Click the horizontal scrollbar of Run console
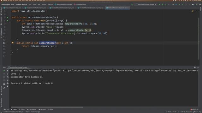202x113 pixels. pyautogui.click(x=47, y=107)
